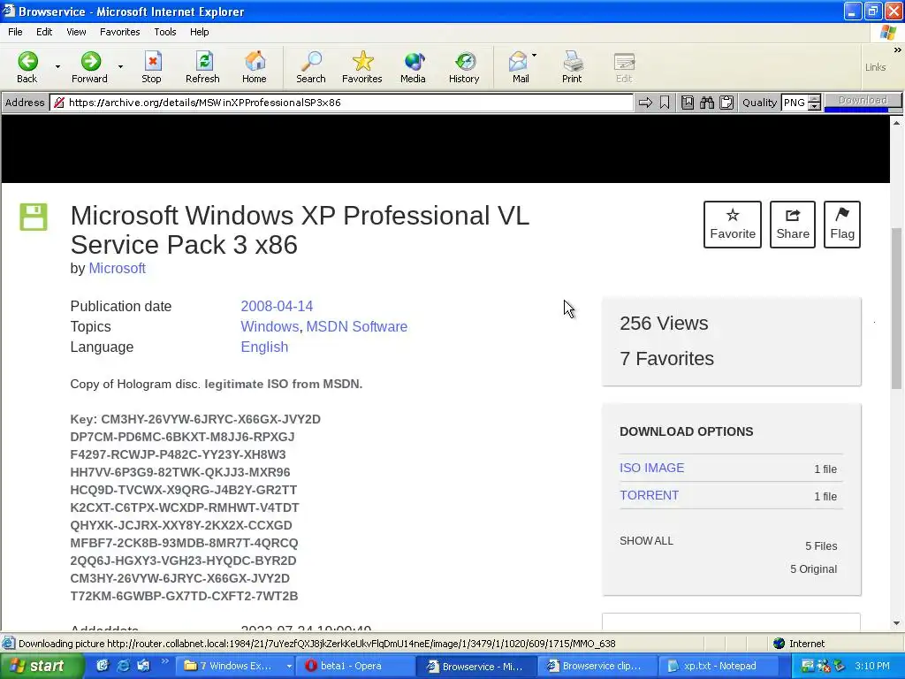Open the Forward button history dropdown
The width and height of the screenshot is (905, 679).
coord(120,67)
